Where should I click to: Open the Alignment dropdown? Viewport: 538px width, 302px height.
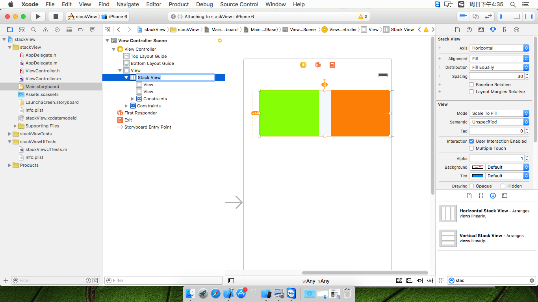point(499,59)
